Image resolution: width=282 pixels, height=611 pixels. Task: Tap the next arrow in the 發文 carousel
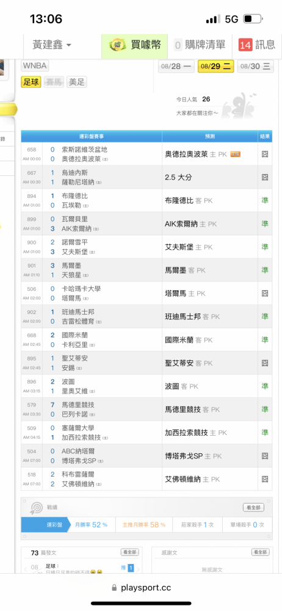pos(138,569)
